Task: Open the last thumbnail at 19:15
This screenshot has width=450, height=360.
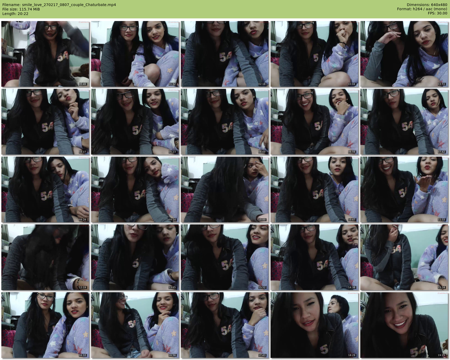Action: (404, 325)
